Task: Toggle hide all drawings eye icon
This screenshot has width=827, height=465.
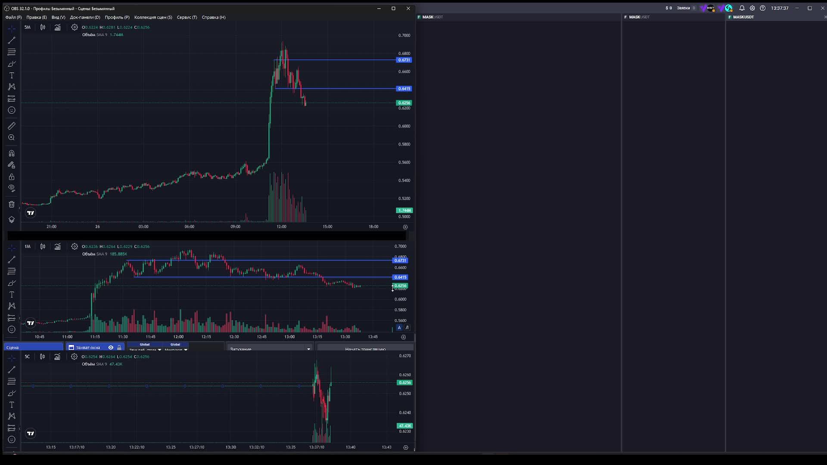Action: click(x=12, y=189)
